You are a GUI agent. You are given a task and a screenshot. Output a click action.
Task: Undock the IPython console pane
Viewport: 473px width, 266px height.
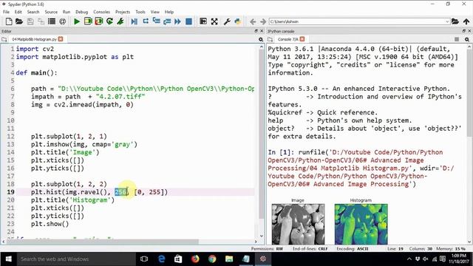tap(464, 31)
